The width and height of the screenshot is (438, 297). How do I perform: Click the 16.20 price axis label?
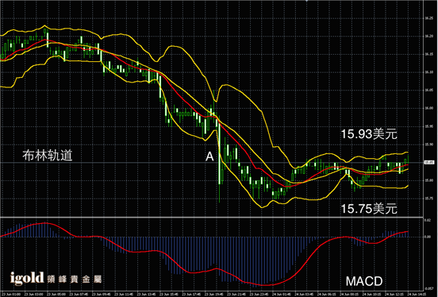[x=428, y=36]
